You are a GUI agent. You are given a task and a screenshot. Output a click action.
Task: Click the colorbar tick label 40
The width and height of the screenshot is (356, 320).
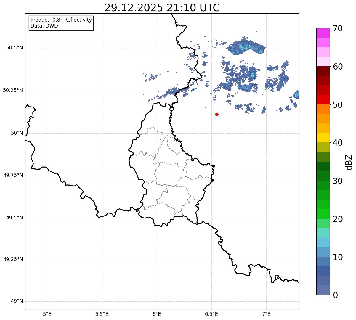pos(338,143)
